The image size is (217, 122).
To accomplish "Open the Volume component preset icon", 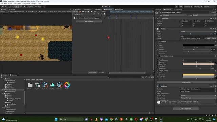I will tap(213, 29).
